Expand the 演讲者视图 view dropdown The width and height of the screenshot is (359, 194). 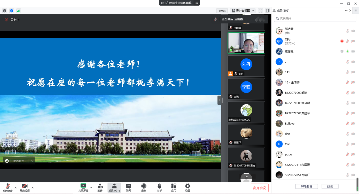pyautogui.click(x=243, y=11)
